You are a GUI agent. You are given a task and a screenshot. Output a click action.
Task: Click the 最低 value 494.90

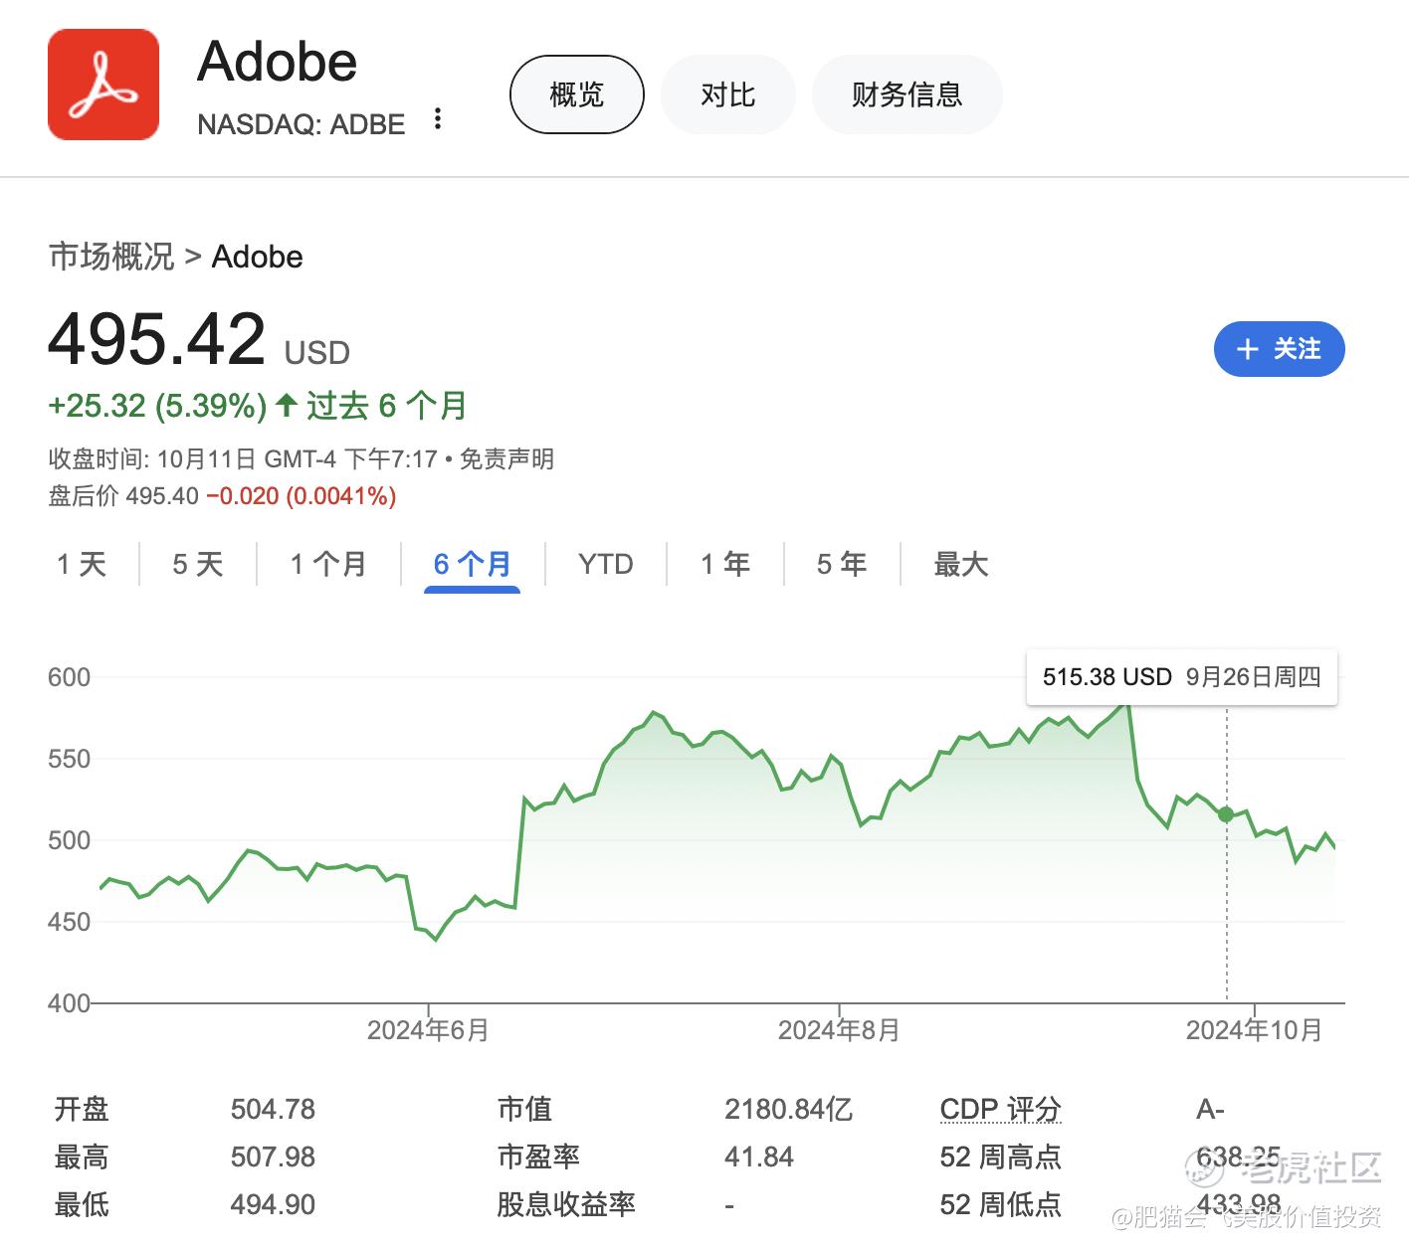[x=273, y=1204]
